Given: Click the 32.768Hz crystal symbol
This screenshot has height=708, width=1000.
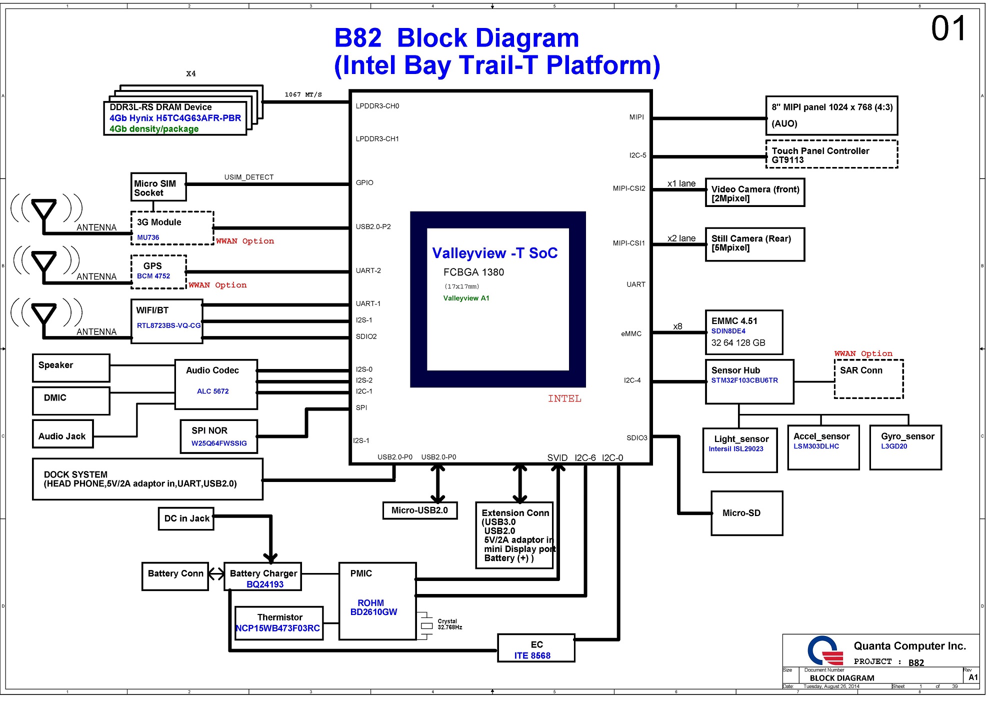Looking at the screenshot, I should pyautogui.click(x=426, y=625).
